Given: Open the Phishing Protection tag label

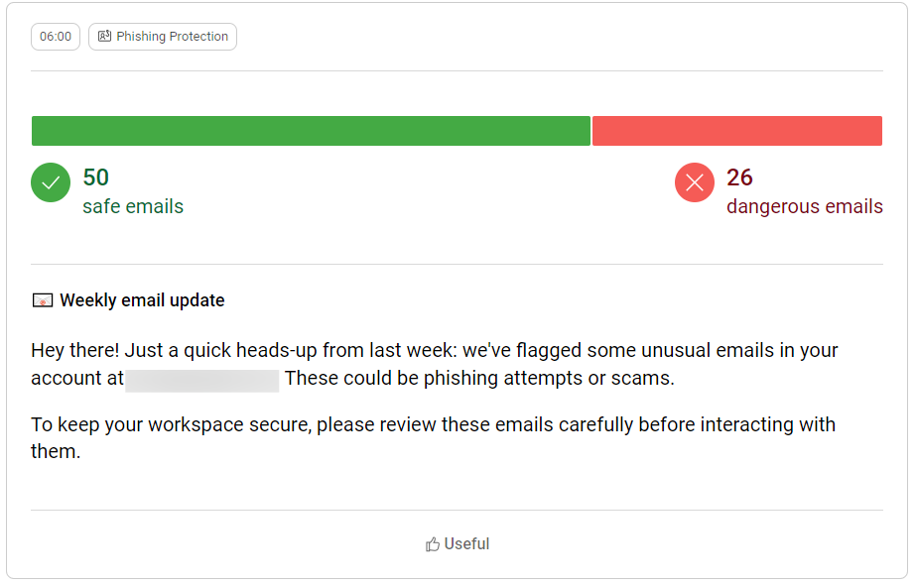Looking at the screenshot, I should click(x=172, y=37).
